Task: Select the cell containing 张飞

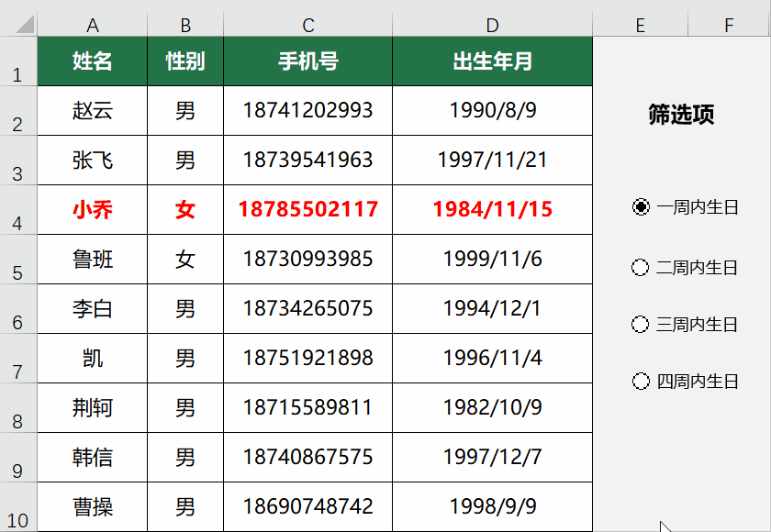Action: [x=93, y=161]
